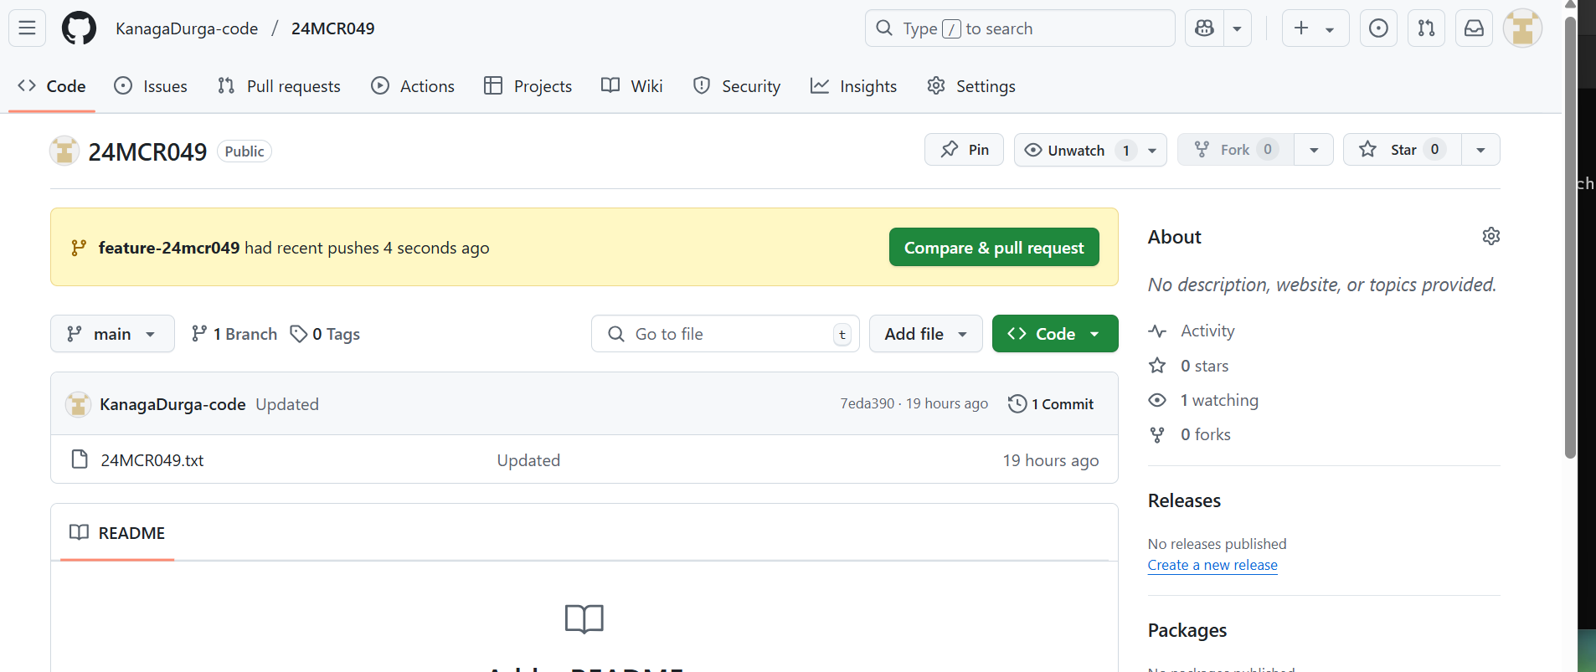Switch to the Insights tab

853,86
